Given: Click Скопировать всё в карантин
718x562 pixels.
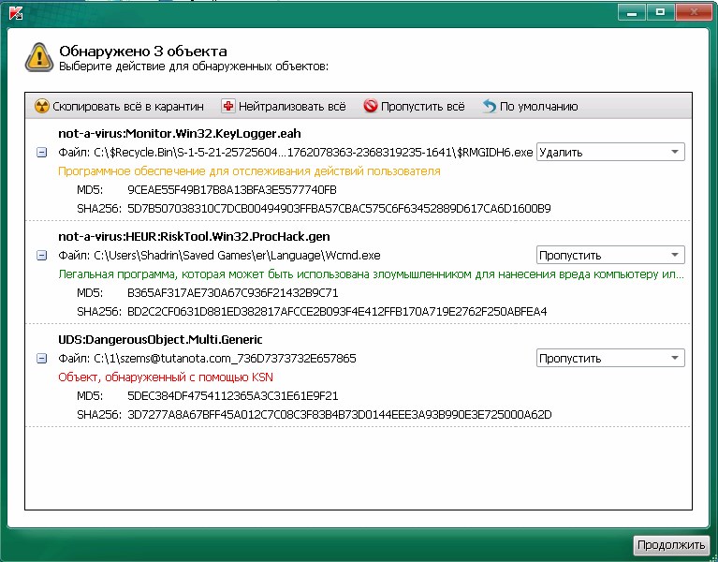Looking at the screenshot, I should tap(127, 107).
